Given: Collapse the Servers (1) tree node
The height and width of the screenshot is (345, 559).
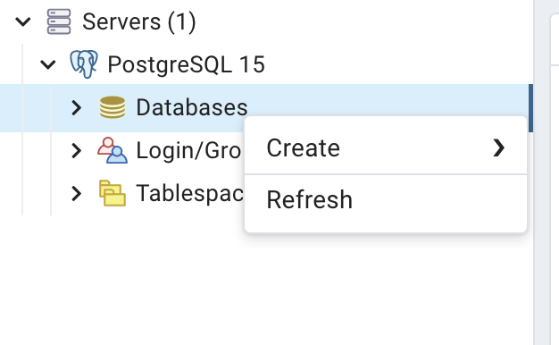Looking at the screenshot, I should point(23,21).
